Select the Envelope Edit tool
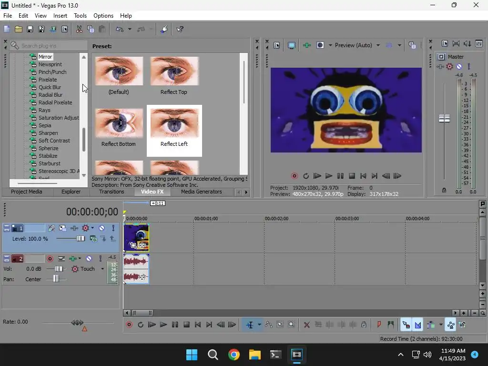This screenshot has width=488, height=366. click(269, 325)
